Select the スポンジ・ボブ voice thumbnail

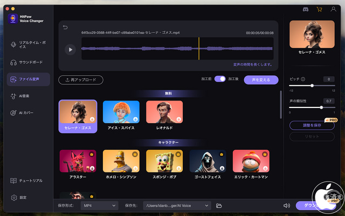tap(164, 161)
